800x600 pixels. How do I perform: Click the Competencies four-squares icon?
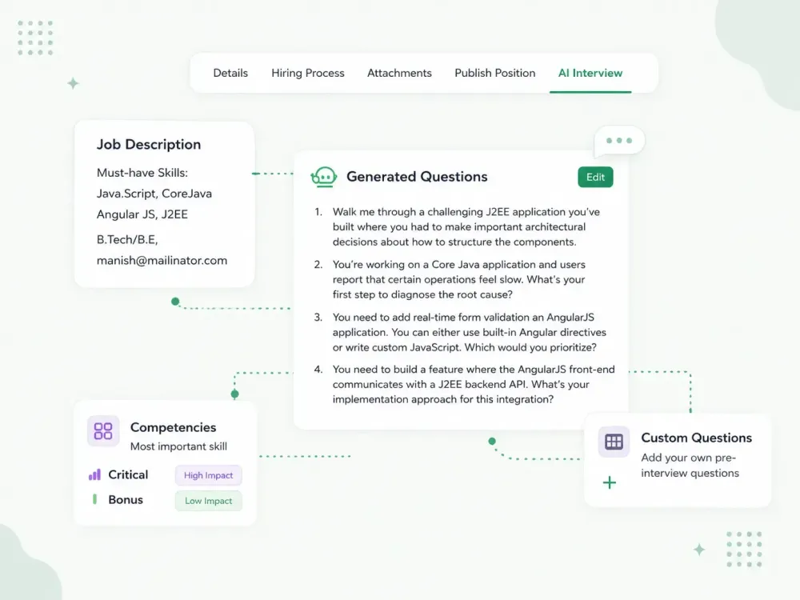click(x=103, y=431)
